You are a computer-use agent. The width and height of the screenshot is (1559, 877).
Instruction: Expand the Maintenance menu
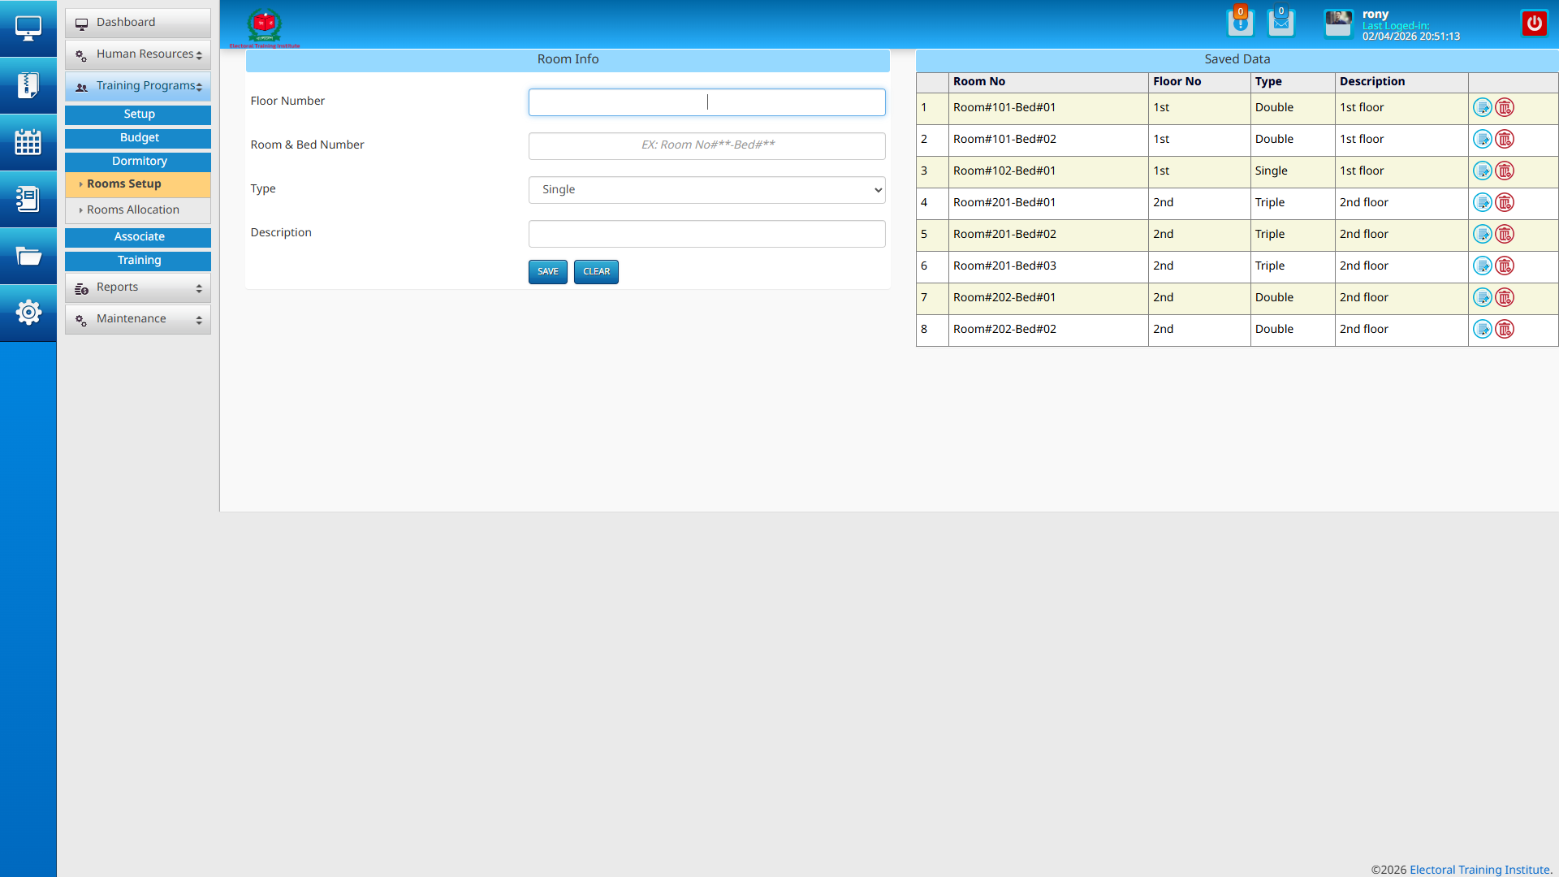point(138,319)
